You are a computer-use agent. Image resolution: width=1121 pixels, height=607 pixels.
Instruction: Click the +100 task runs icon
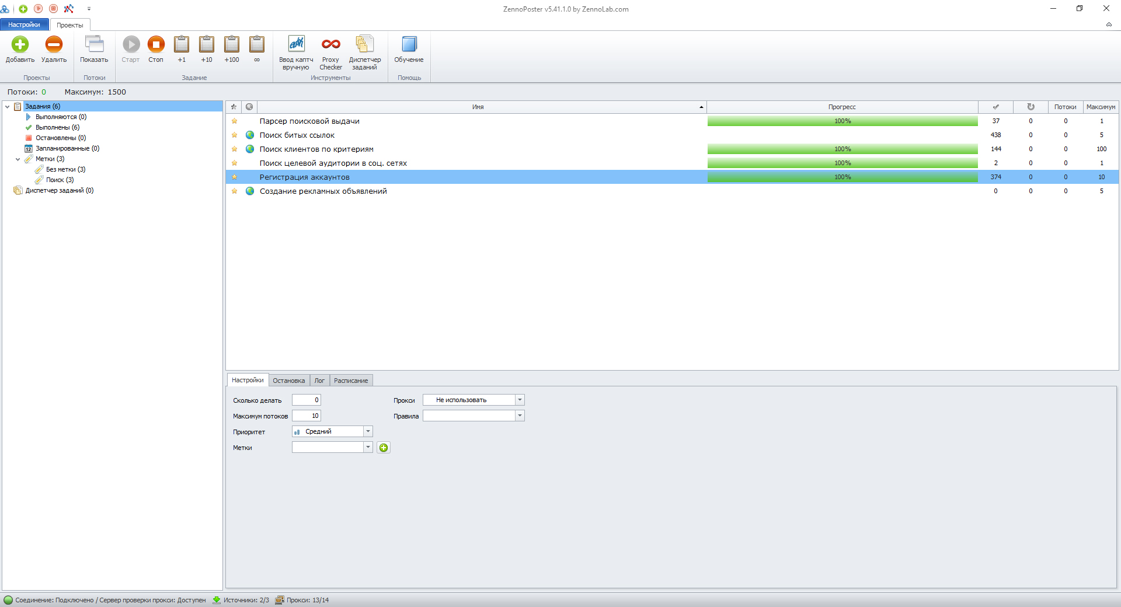[232, 45]
